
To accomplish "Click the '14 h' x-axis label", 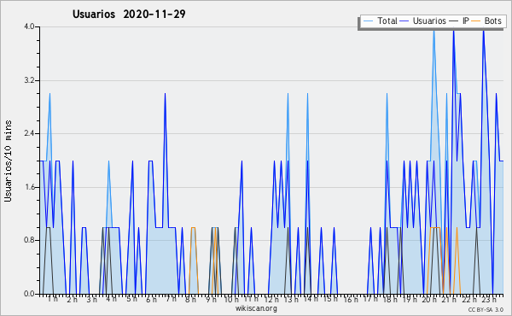I will tap(311, 299).
